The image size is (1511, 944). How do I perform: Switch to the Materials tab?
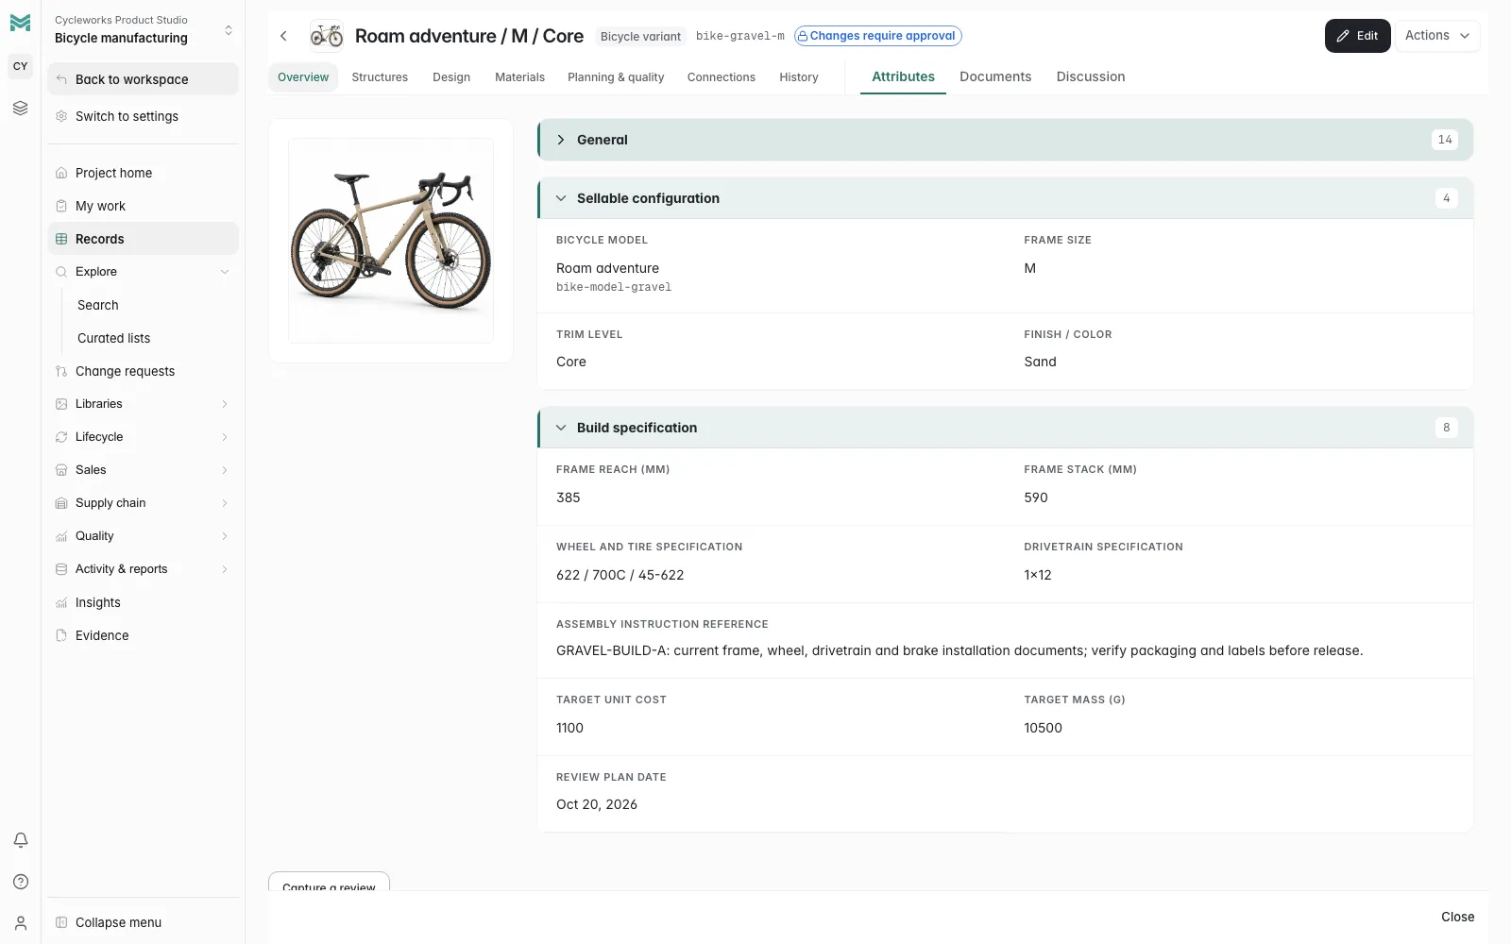point(519,77)
